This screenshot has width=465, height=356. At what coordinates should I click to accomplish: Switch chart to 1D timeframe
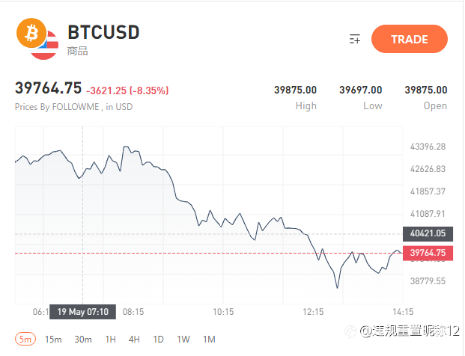coord(158,340)
